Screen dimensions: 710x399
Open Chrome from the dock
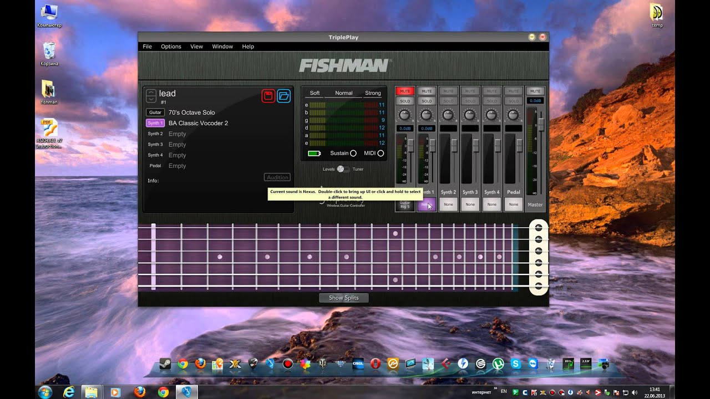[x=182, y=364]
